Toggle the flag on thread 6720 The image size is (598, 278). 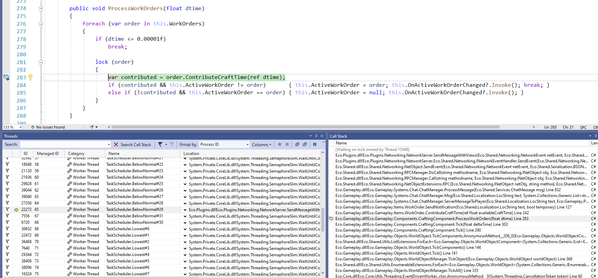coord(7,222)
